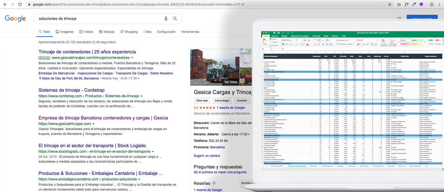Switch to the Imágenes search tab

[65, 32]
